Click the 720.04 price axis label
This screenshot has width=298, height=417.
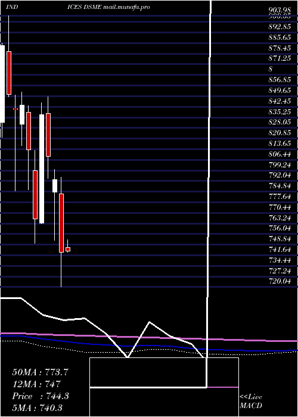tap(279, 281)
